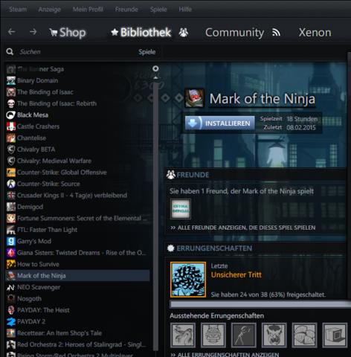The width and height of the screenshot is (351, 357).
Task: Click the PAYDAY 2 game icon
Action: coord(11,321)
